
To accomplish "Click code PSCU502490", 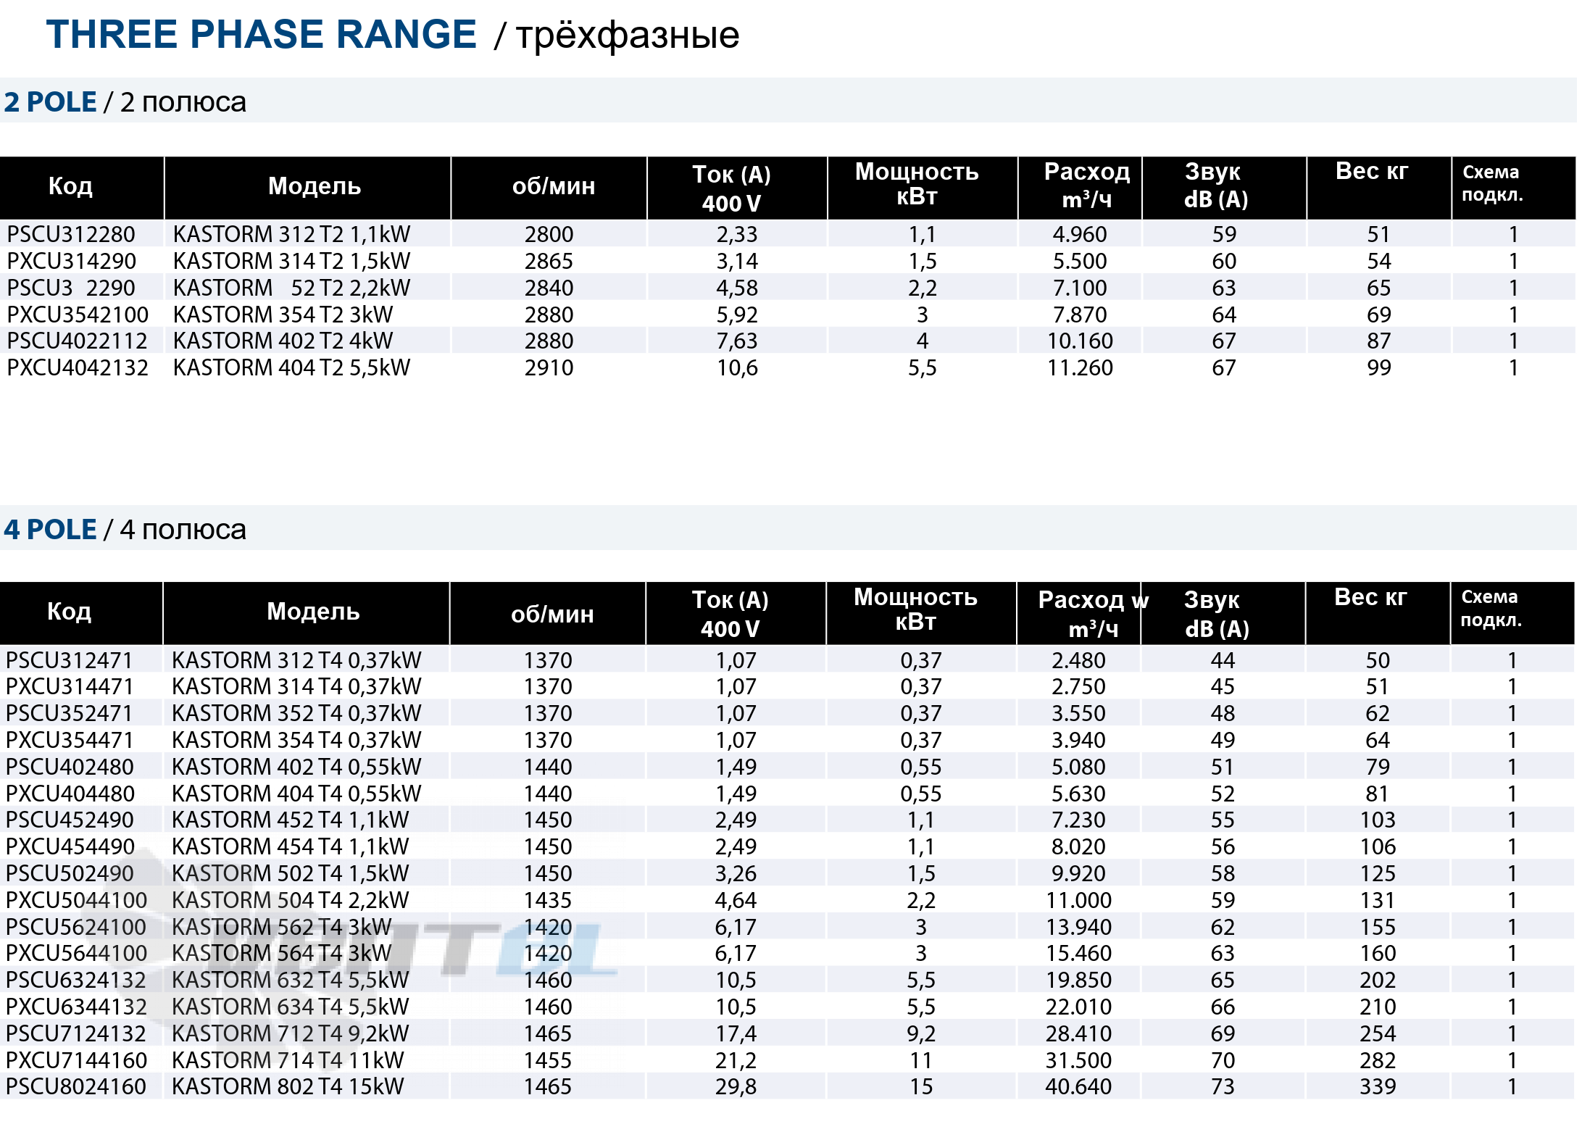I will [70, 873].
